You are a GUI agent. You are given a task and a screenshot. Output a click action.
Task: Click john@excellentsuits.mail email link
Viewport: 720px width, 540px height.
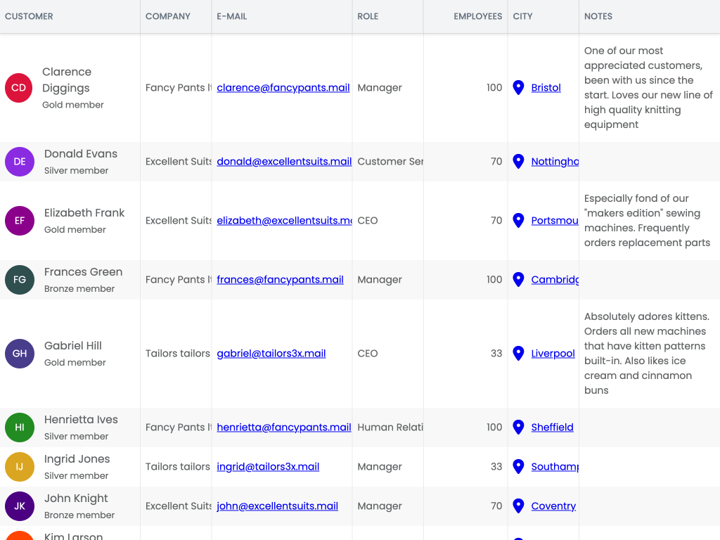[277, 506]
